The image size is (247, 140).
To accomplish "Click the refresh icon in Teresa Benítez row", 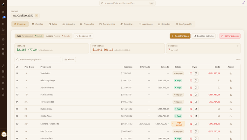I will click(x=196, y=102).
